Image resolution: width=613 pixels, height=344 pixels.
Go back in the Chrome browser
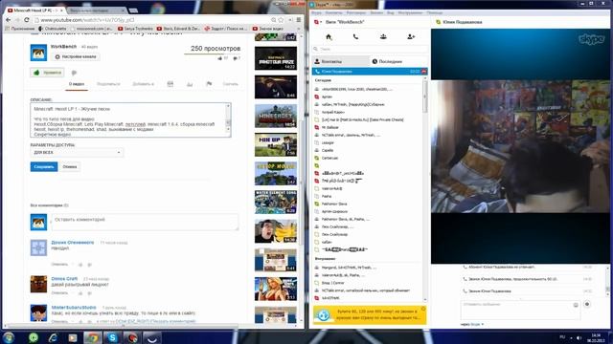pyautogui.click(x=9, y=20)
